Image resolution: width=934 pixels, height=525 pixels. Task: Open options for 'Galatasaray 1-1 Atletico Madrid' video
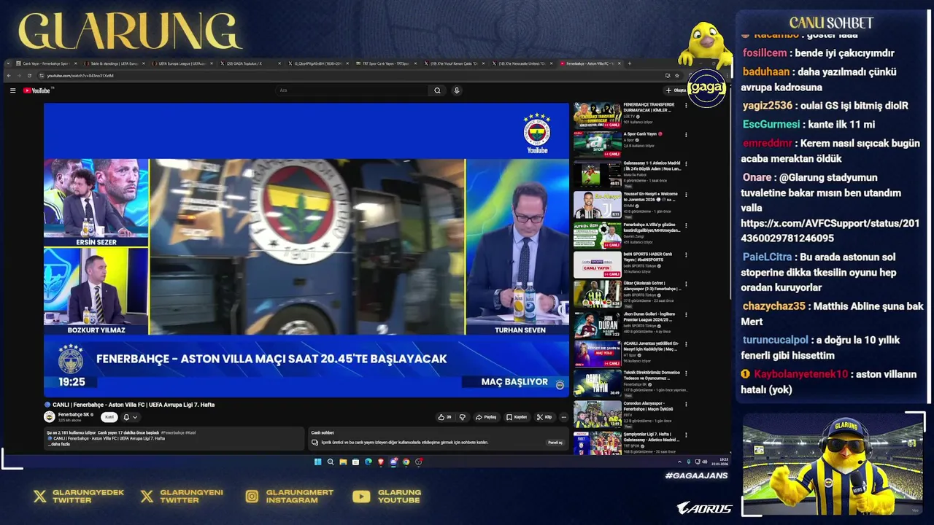click(685, 165)
